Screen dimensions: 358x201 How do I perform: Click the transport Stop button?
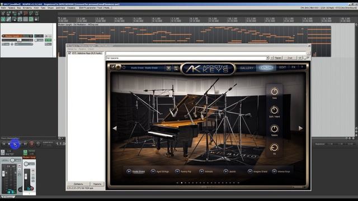coord(9,144)
